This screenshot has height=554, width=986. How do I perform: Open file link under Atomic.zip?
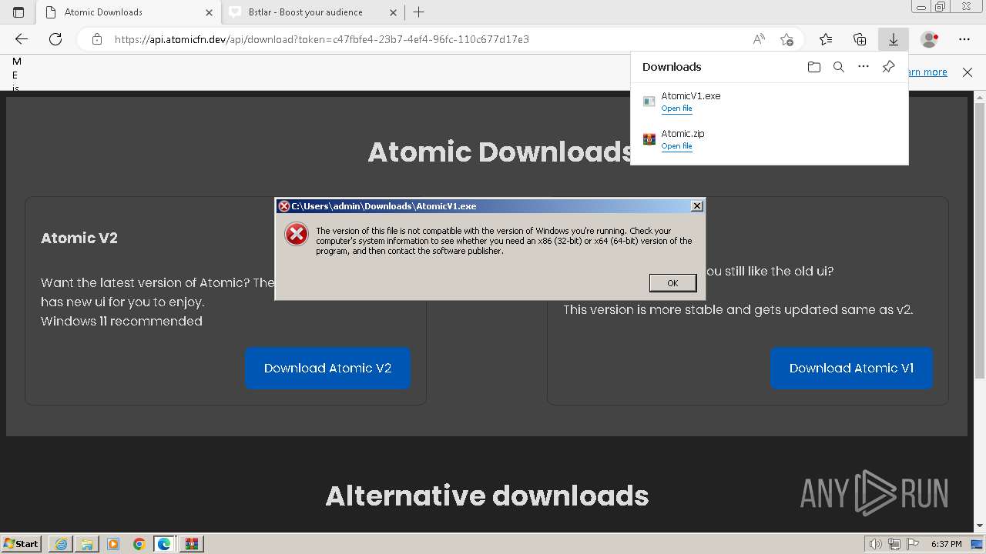tap(676, 146)
